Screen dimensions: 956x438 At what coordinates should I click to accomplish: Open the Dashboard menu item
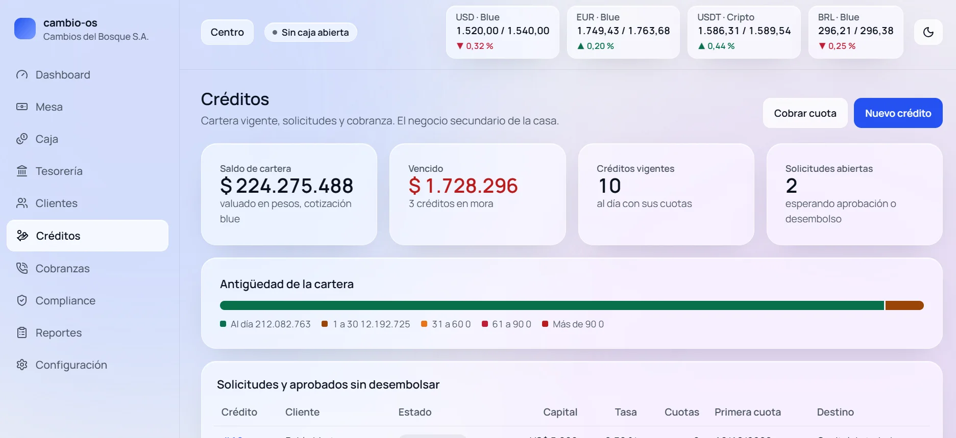[x=87, y=75]
